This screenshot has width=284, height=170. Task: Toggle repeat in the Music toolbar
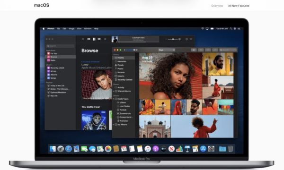pos(105,39)
